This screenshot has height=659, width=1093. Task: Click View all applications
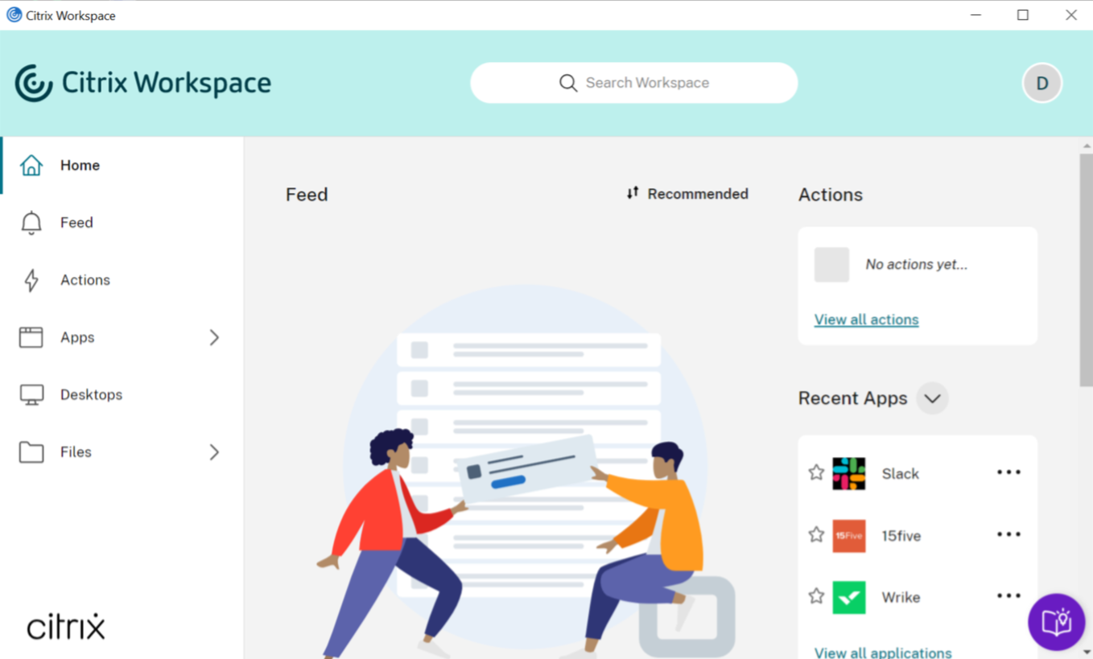click(x=882, y=653)
